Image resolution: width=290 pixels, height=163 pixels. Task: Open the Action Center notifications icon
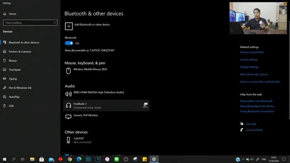[x=284, y=159]
